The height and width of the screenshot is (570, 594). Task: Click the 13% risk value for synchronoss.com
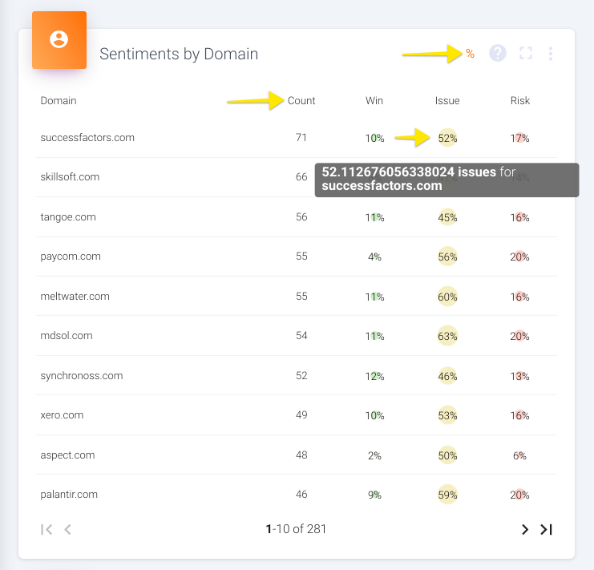519,376
